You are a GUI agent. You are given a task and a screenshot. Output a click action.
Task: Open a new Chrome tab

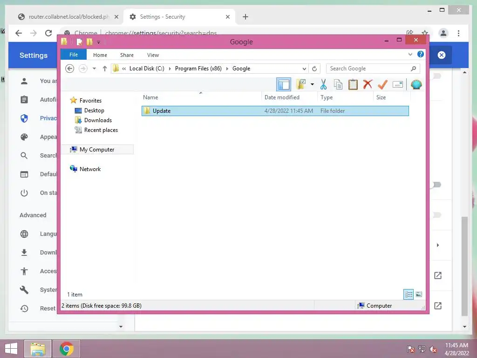(x=245, y=17)
